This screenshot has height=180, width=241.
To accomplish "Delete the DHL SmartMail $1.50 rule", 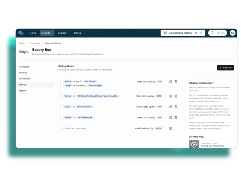I will (x=176, y=96).
